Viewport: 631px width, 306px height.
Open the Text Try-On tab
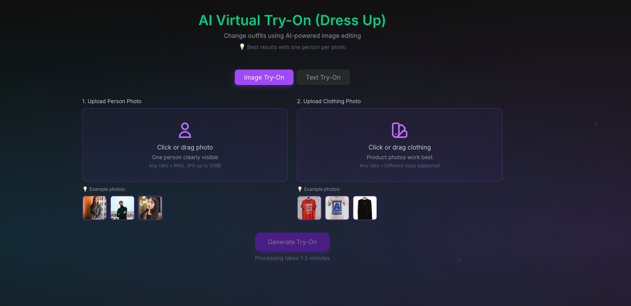coord(323,77)
